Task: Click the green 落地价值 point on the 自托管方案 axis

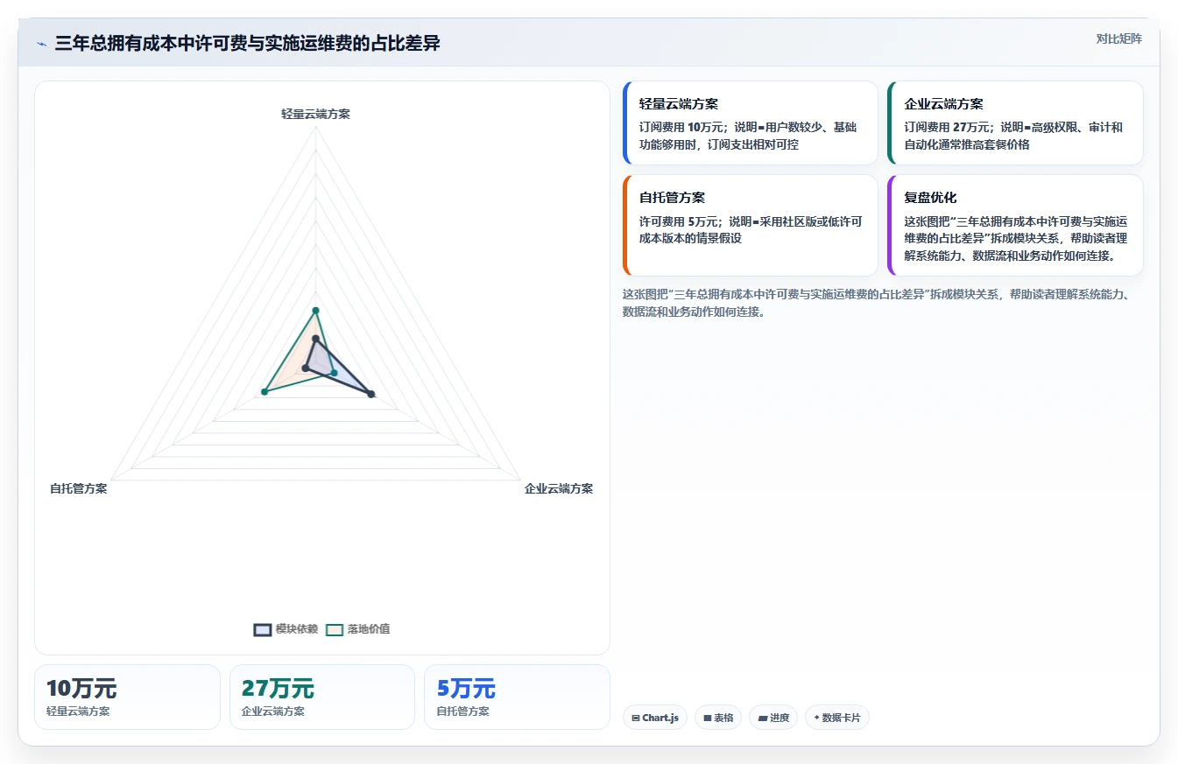Action: [264, 391]
